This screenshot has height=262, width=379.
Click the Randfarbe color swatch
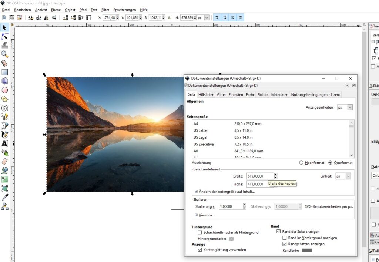(307, 251)
